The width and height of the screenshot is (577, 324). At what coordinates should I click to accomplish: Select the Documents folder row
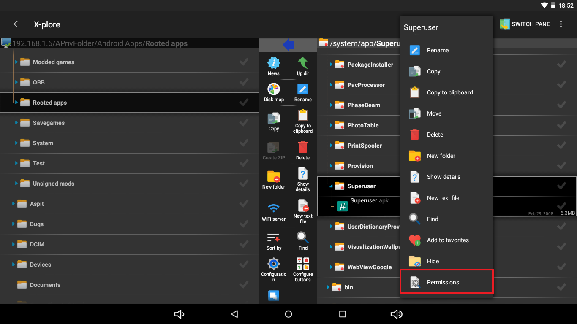coord(130,285)
